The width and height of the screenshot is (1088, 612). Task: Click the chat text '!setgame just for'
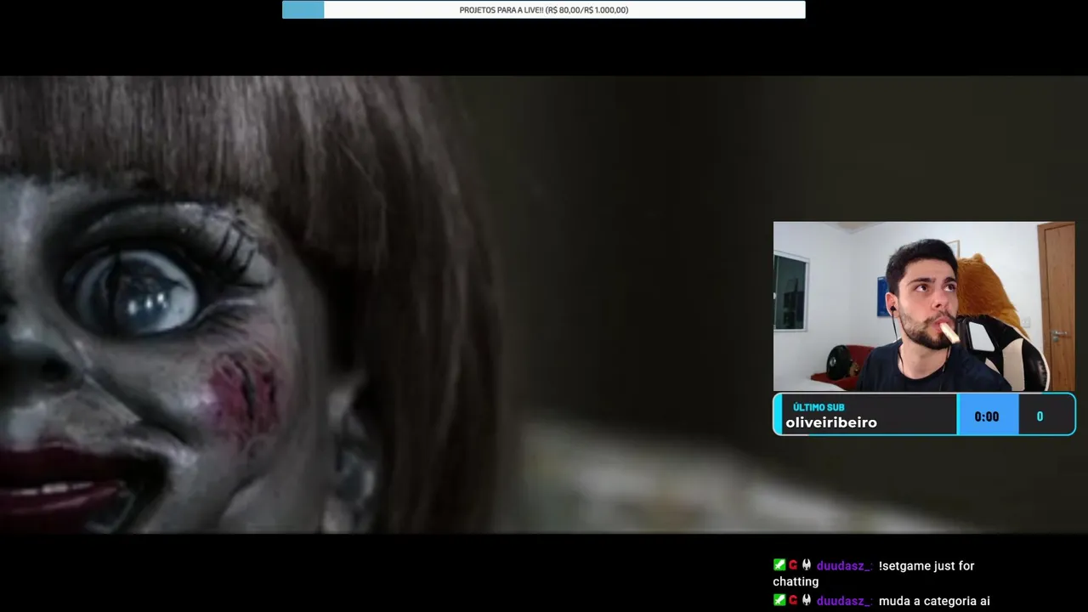(926, 566)
